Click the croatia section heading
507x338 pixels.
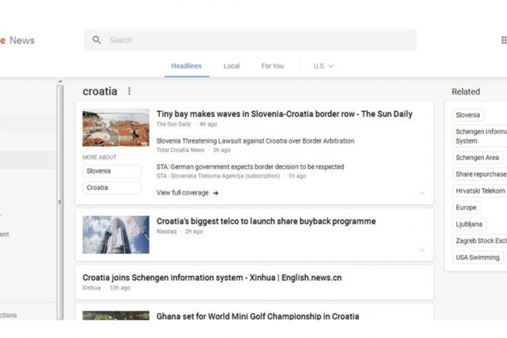coord(100,91)
